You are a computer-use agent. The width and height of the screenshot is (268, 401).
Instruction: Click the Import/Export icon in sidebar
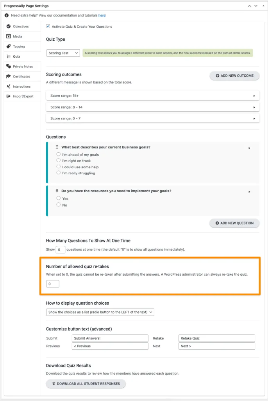click(9, 96)
